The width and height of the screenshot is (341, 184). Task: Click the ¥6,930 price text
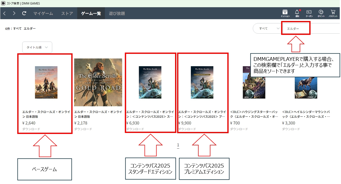133,123
